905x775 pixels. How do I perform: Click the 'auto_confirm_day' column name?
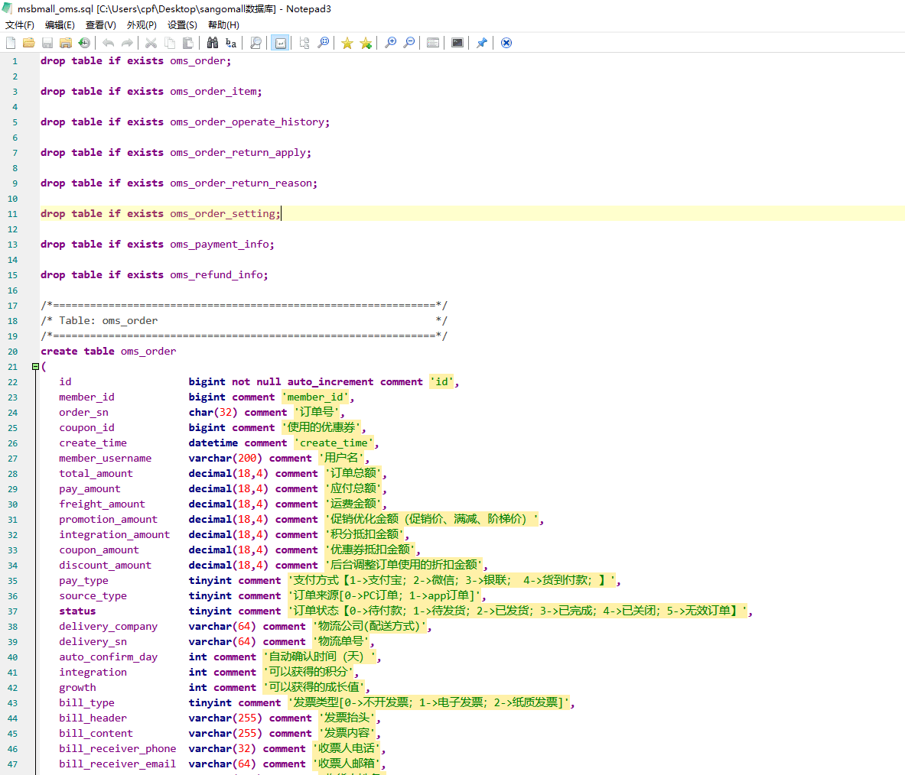[x=108, y=657]
